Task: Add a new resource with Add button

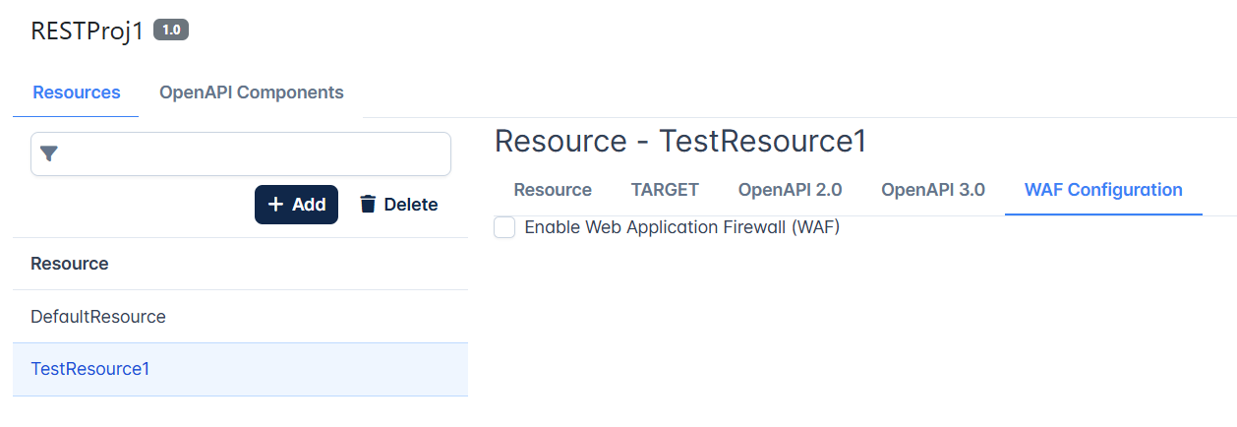Action: point(296,205)
